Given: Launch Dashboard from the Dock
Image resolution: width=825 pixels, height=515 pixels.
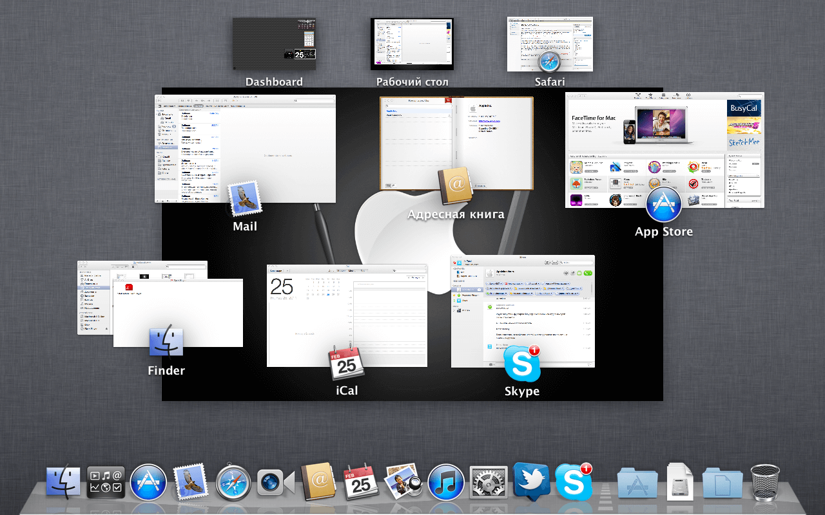Looking at the screenshot, I should click(x=106, y=483).
